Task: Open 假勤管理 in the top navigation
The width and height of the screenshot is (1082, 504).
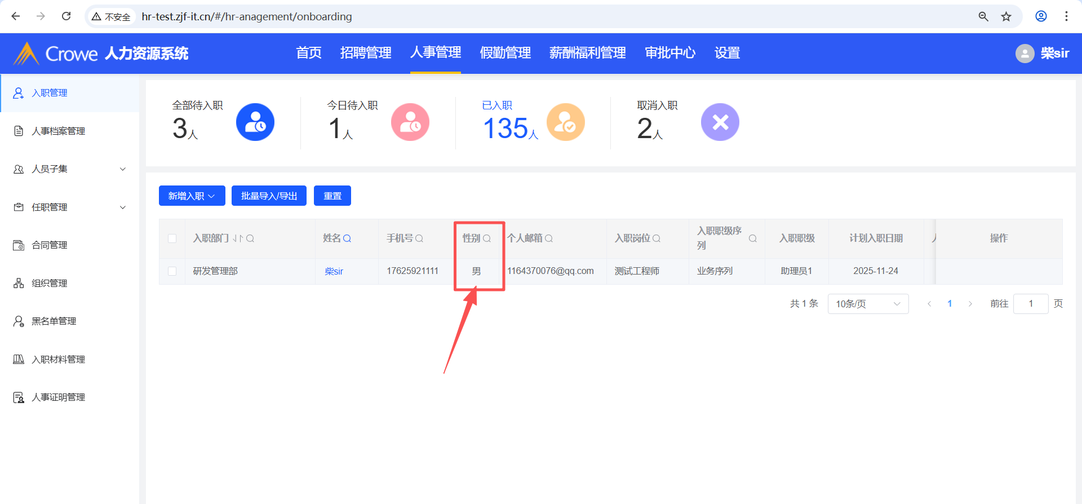Action: 505,53
